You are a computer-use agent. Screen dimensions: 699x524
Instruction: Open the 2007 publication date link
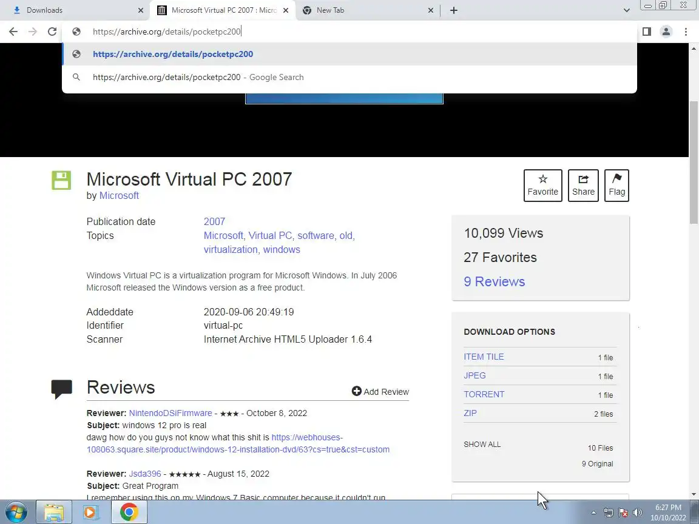(214, 221)
